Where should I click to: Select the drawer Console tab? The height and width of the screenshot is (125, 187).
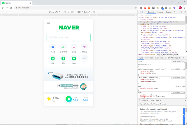click(145, 100)
